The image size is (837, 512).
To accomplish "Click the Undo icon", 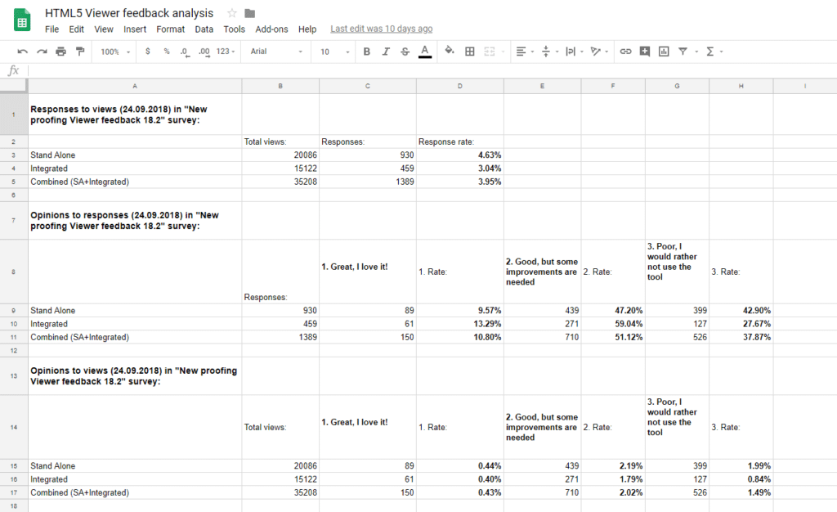I will pyautogui.click(x=22, y=52).
